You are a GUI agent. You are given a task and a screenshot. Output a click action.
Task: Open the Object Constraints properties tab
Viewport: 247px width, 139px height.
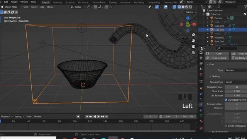click(201, 110)
